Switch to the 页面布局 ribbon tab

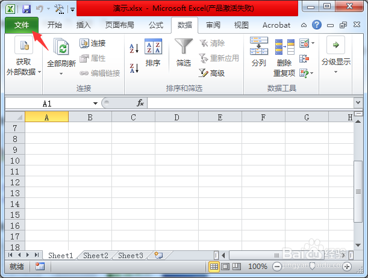point(120,25)
